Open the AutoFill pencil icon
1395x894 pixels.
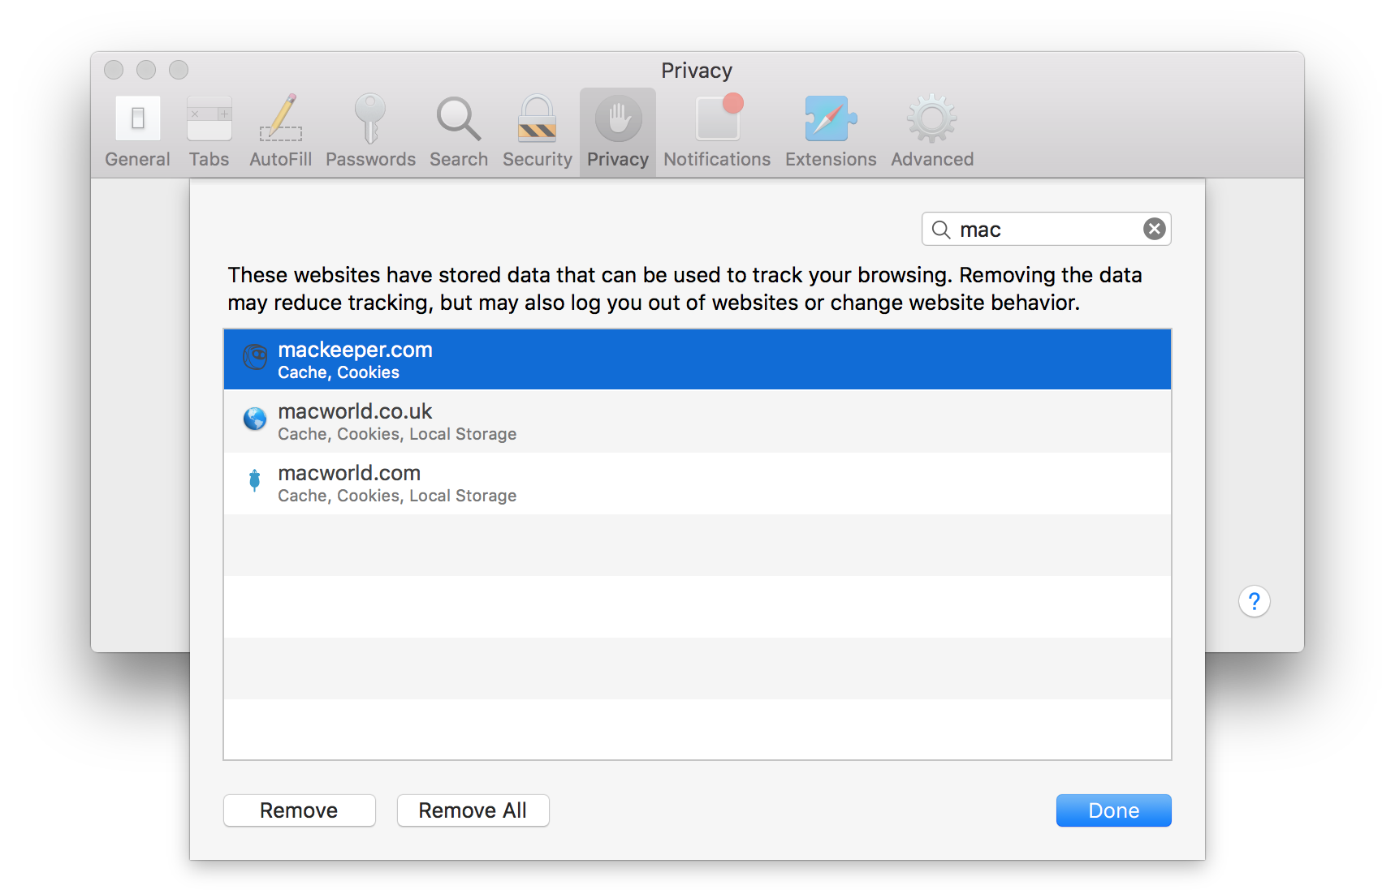[x=281, y=118]
